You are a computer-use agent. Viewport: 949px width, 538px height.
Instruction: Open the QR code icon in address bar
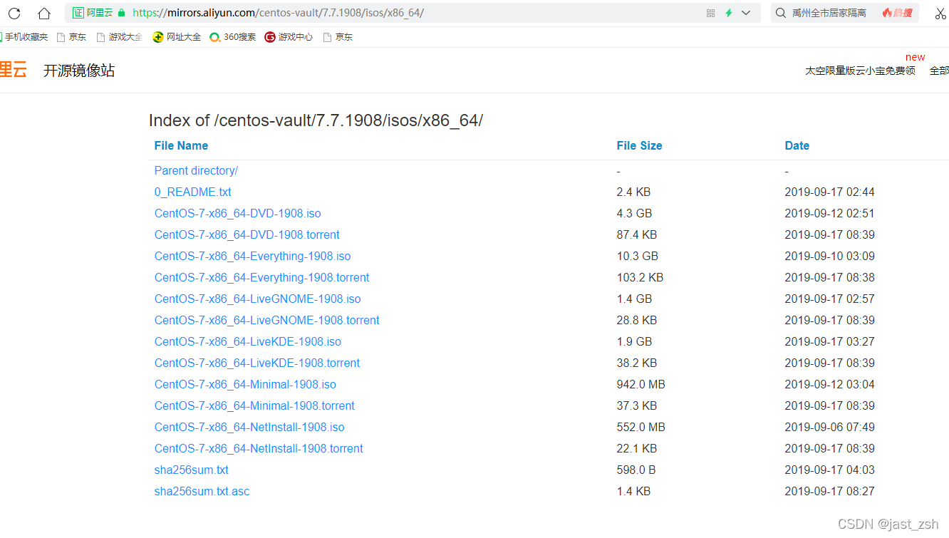pyautogui.click(x=710, y=13)
